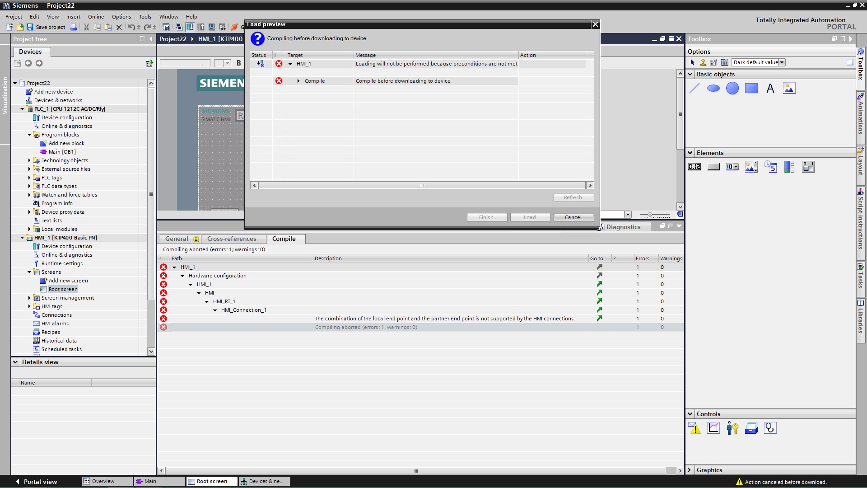This screenshot has width=867, height=488.
Task: Toggle the stamp mode option in Toolbox
Action: pyautogui.click(x=703, y=62)
